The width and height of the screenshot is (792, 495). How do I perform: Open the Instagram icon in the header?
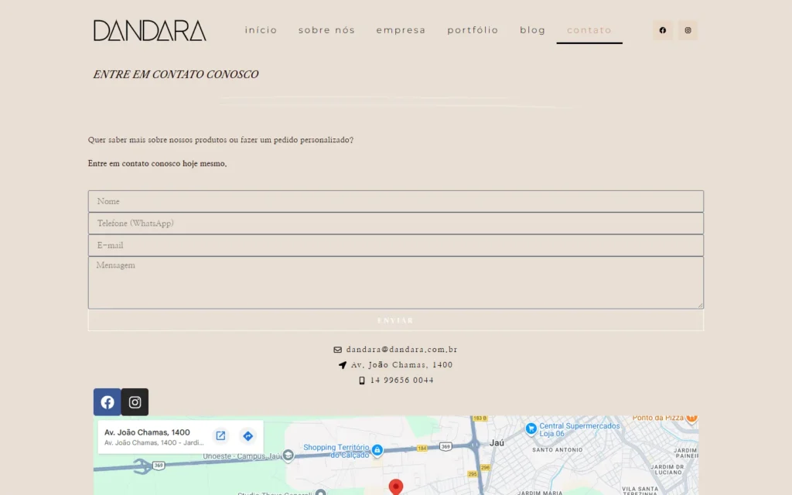coord(688,30)
